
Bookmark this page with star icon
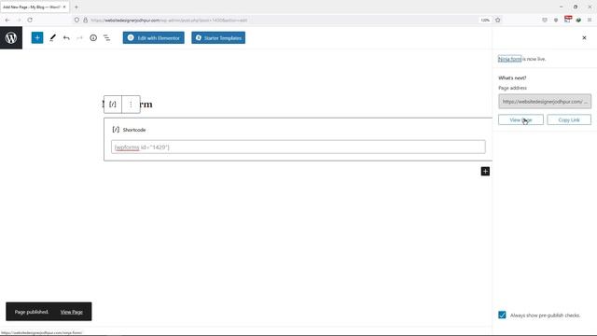coord(497,20)
